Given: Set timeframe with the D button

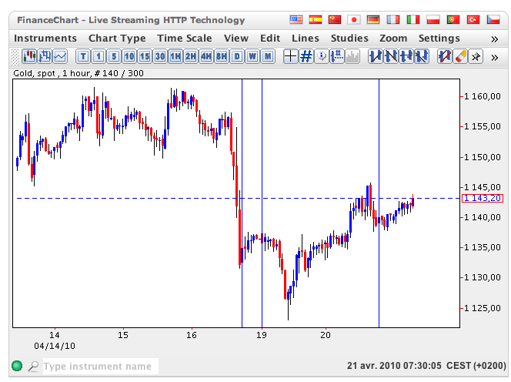Looking at the screenshot, I should pyautogui.click(x=237, y=55).
